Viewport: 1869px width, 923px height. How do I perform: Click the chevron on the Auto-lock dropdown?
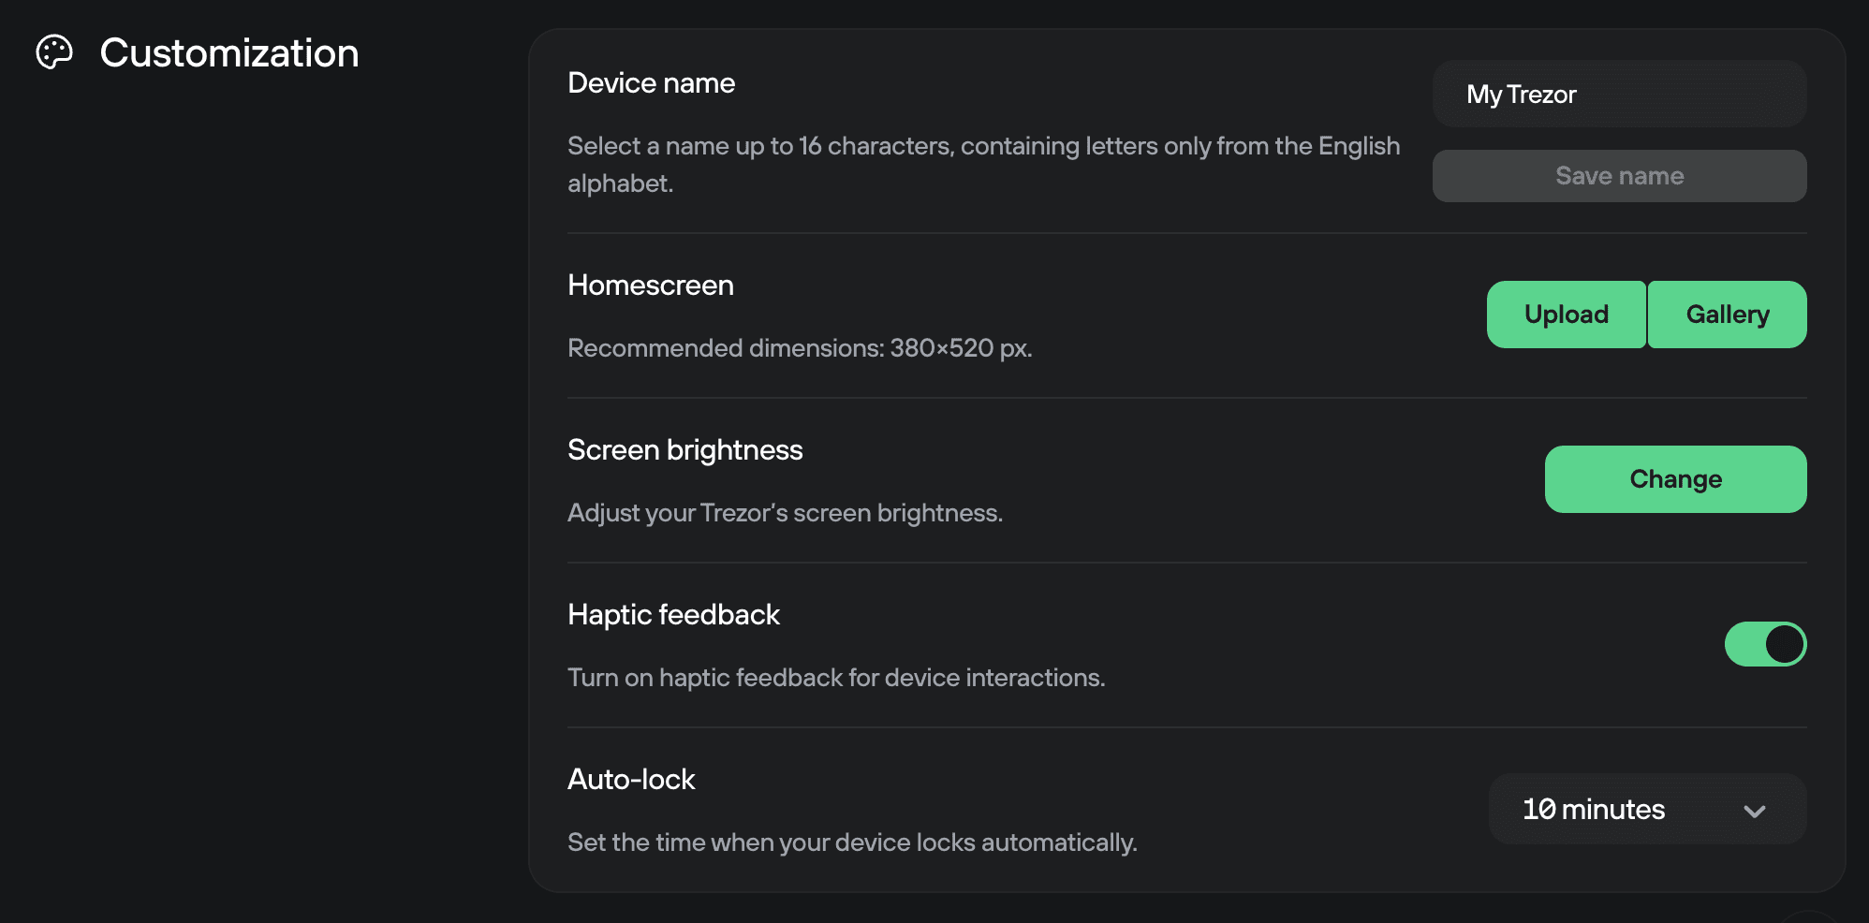point(1755,811)
